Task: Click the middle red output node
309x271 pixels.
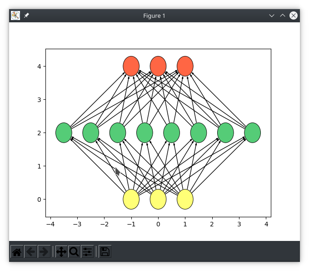Action: tap(158, 66)
